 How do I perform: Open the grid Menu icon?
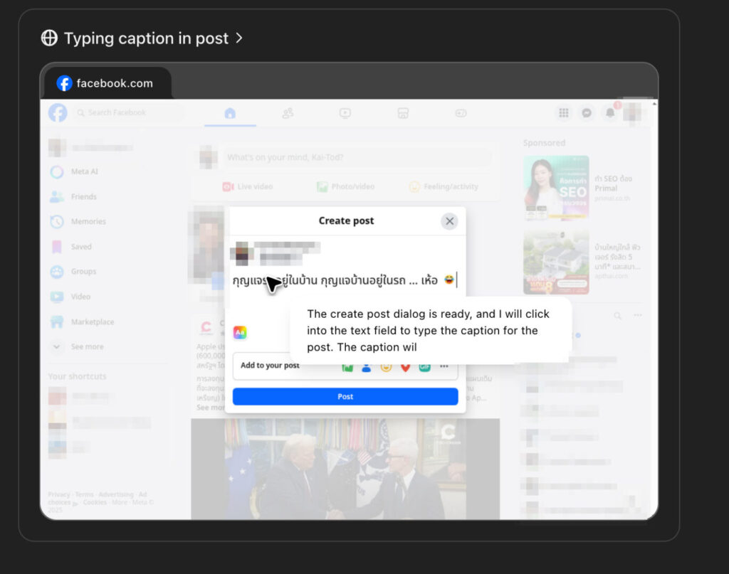pos(564,113)
